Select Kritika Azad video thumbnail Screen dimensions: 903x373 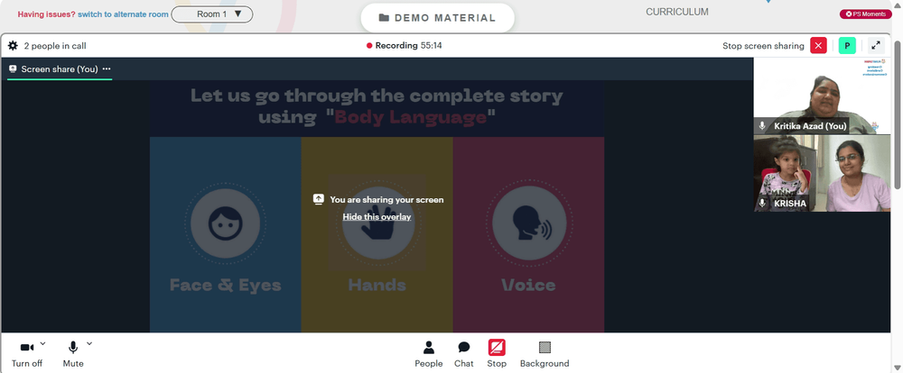tap(822, 96)
